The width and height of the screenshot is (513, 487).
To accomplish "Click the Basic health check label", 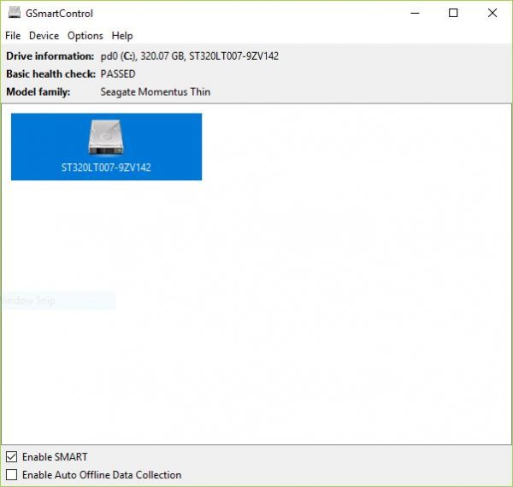I will 50,73.
